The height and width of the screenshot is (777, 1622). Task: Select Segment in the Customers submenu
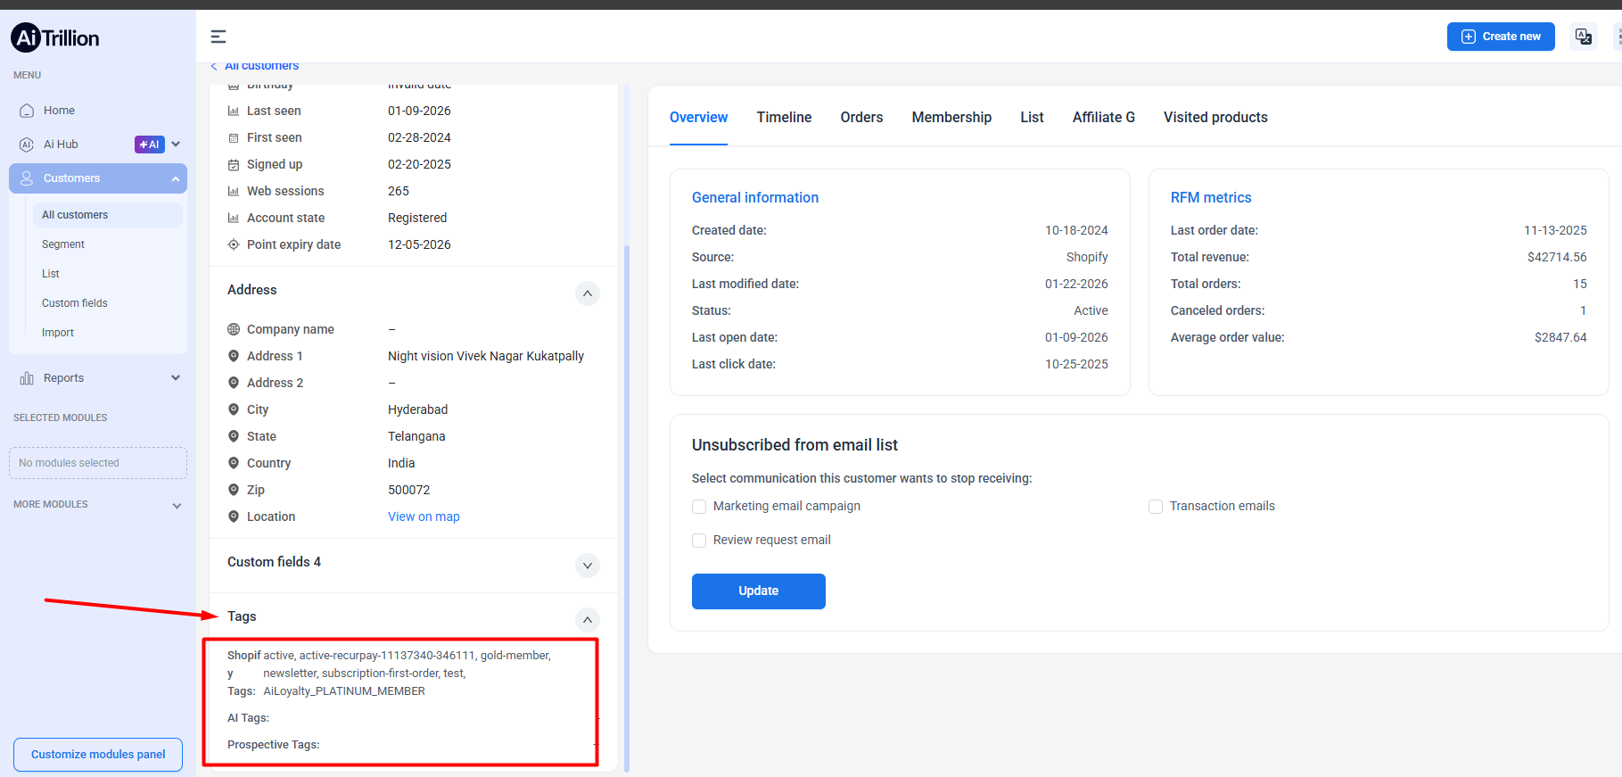(x=63, y=244)
